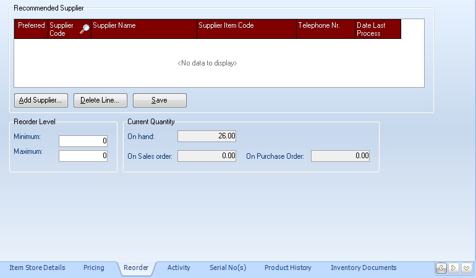
Task: Go to the Activity tab
Action: [x=179, y=267]
